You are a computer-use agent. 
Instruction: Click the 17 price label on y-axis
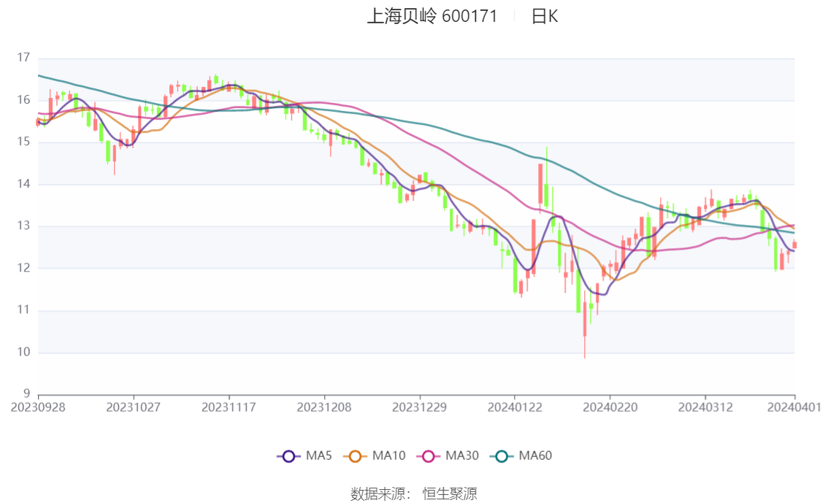(23, 58)
